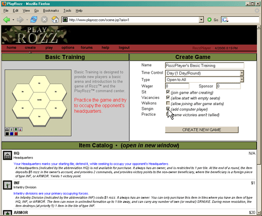Toggle the Sengin computer player checkbox
This screenshot has width=262, height=216.
168,109
